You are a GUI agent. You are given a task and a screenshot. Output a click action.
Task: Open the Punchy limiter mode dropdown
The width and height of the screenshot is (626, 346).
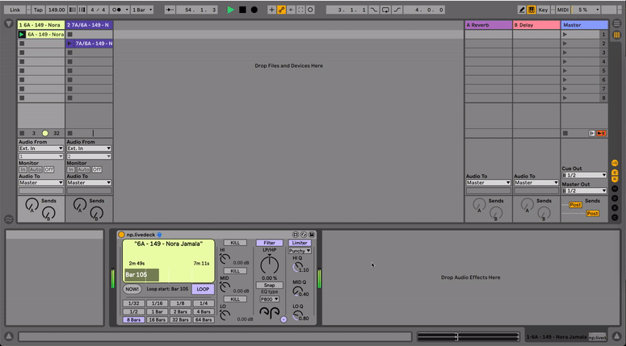click(x=300, y=251)
